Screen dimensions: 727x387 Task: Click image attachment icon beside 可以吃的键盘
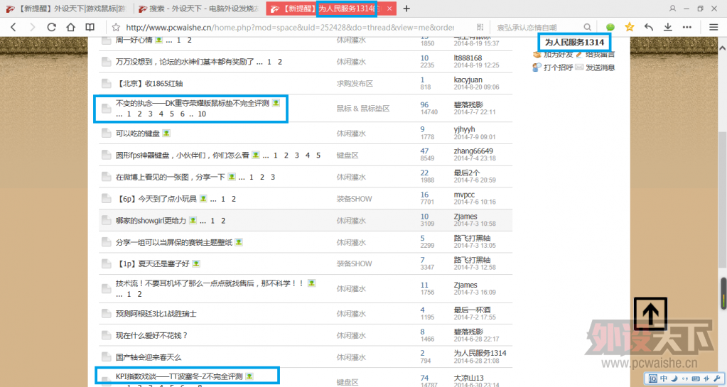click(x=166, y=133)
